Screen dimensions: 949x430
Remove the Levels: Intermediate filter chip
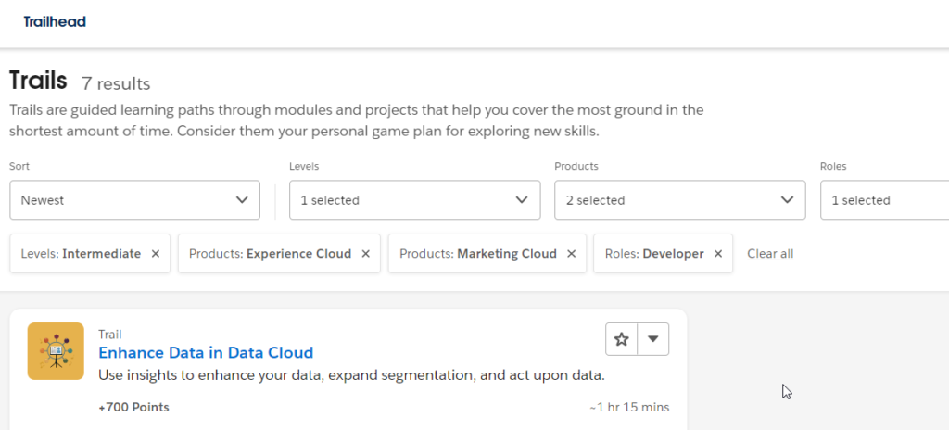coord(156,254)
